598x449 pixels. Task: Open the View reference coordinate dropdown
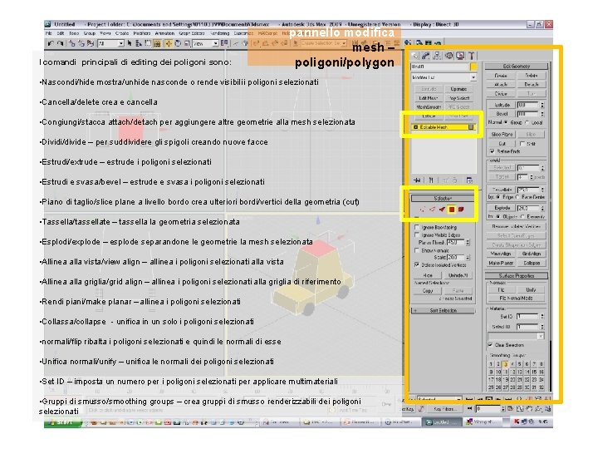(x=205, y=43)
